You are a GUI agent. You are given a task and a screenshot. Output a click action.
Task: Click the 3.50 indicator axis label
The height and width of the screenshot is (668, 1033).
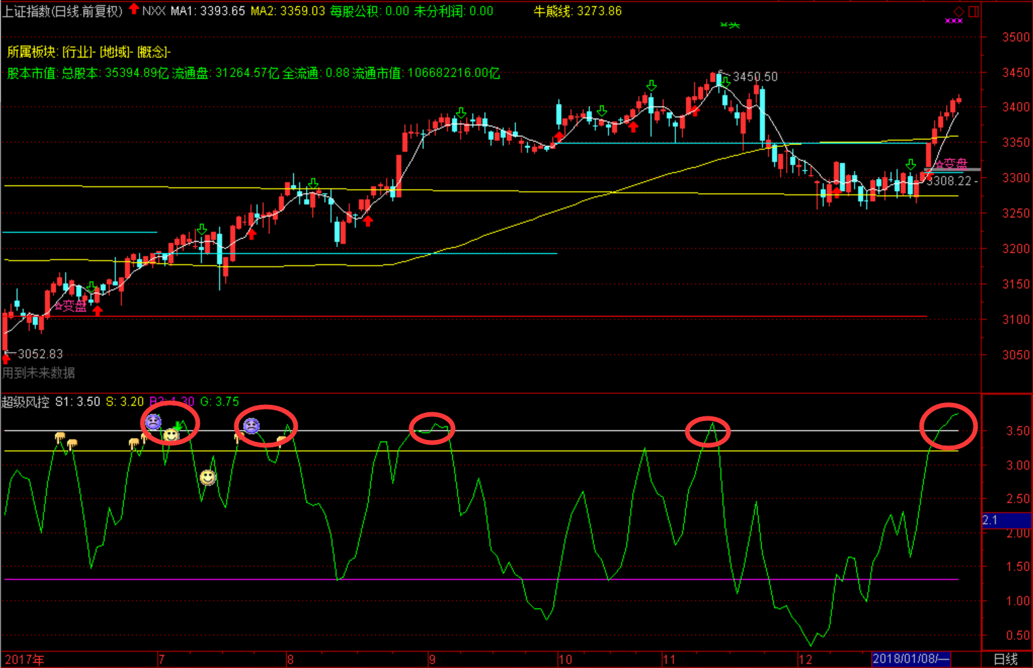tap(1018, 431)
